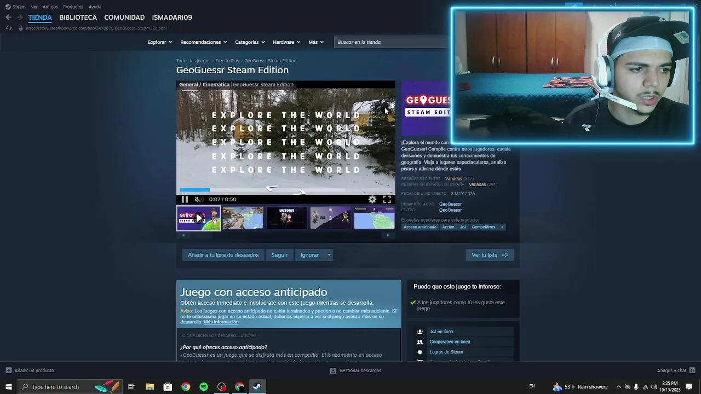The height and width of the screenshot is (394, 701).
Task: Click Ver tu lista button
Action: tap(490, 255)
